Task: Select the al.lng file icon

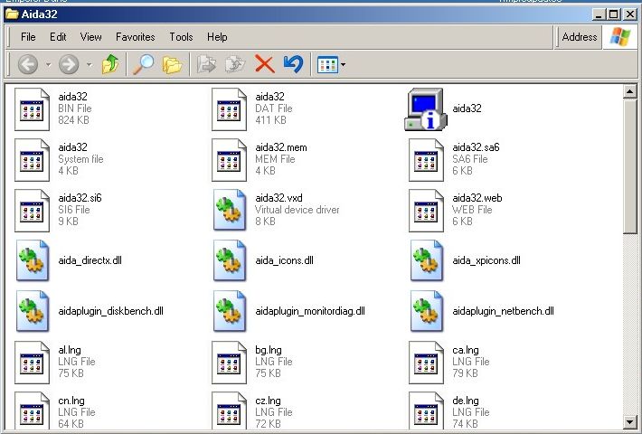Action: [x=32, y=363]
